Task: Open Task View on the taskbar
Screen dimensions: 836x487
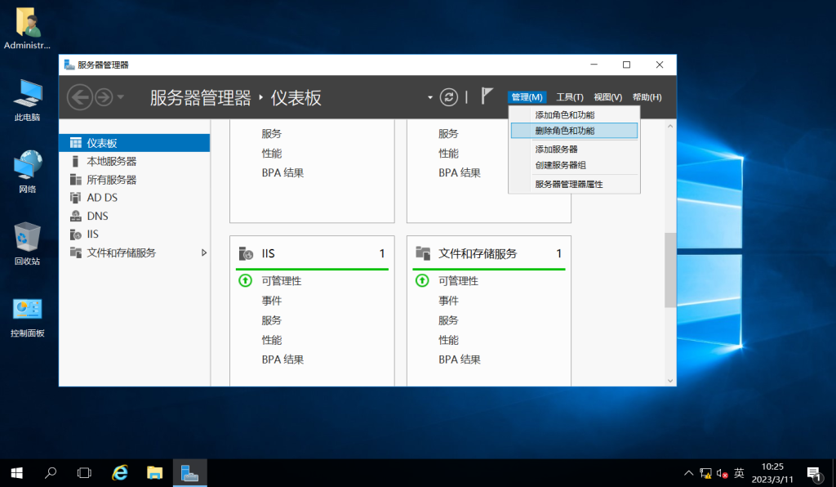Action: pyautogui.click(x=84, y=473)
